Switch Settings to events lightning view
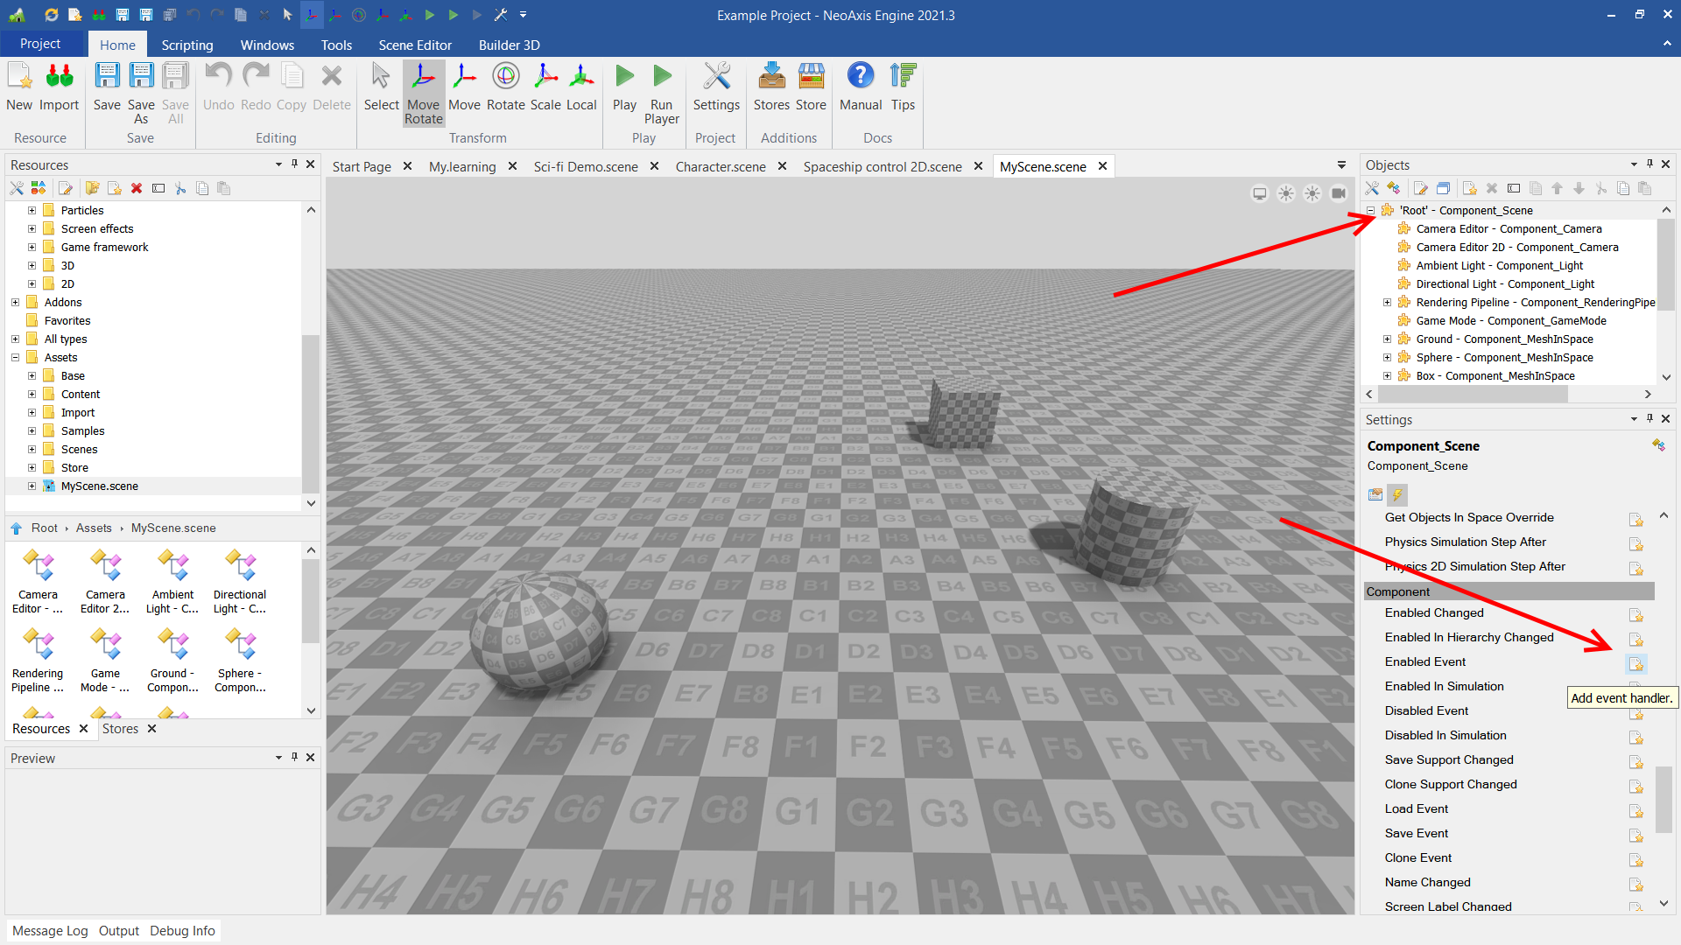 click(1397, 494)
